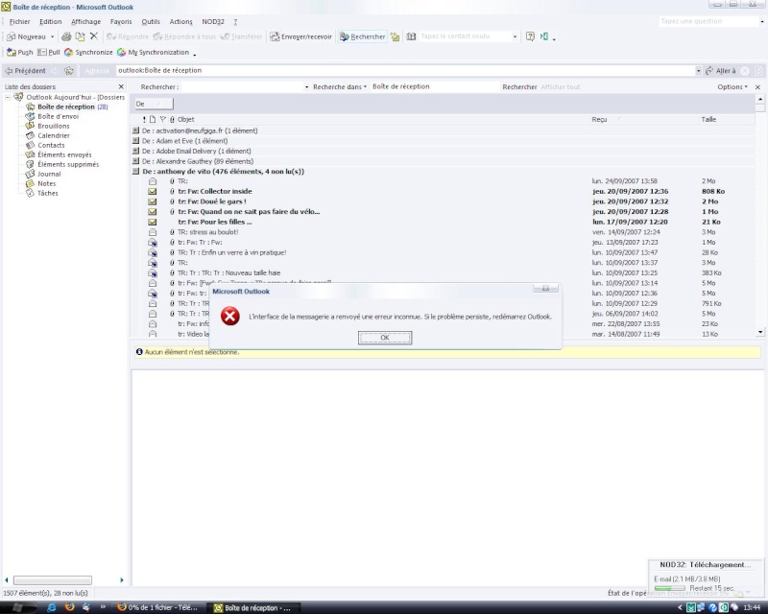Click the Rechercher button in search bar
Screen dimensions: 768x614
pyautogui.click(x=519, y=87)
